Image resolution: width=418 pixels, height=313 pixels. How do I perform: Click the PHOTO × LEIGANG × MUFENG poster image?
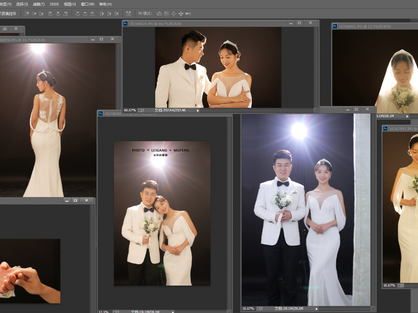162,213
